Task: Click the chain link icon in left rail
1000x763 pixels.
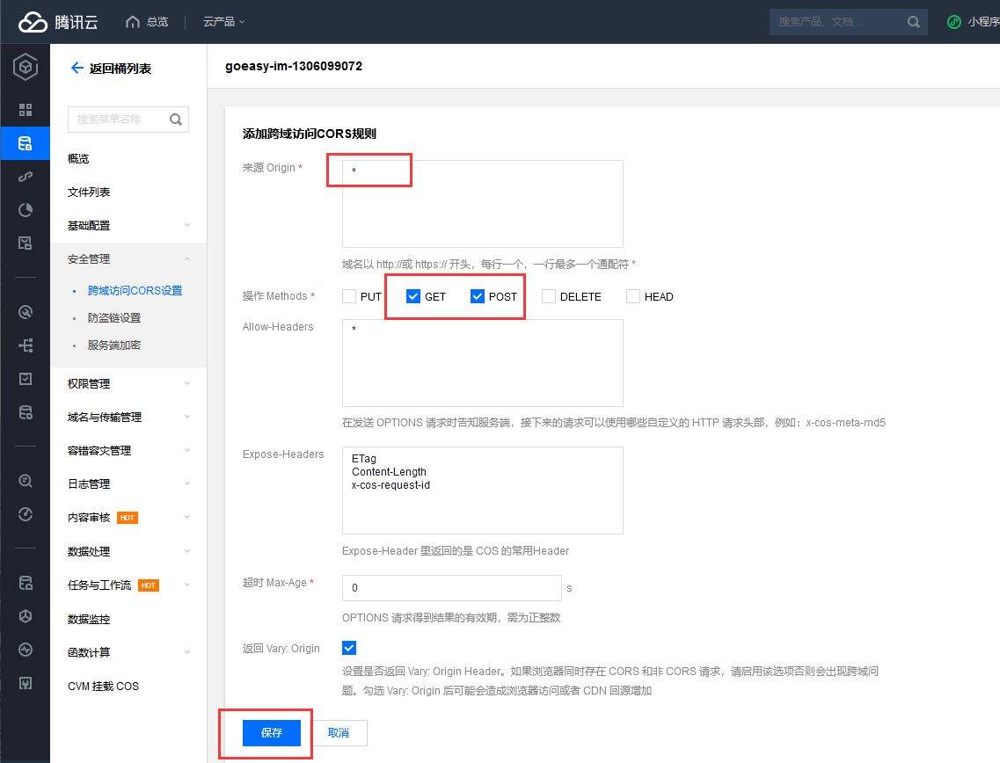Action: pos(26,177)
